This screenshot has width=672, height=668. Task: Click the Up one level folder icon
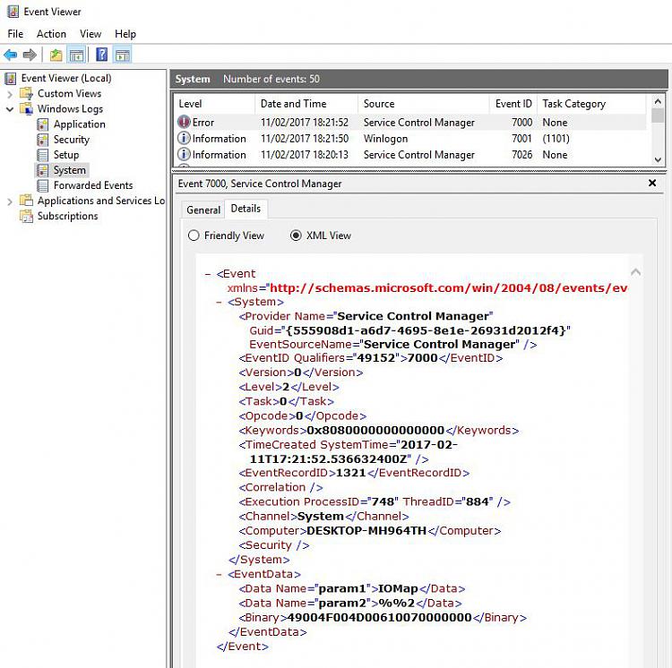pyautogui.click(x=56, y=55)
